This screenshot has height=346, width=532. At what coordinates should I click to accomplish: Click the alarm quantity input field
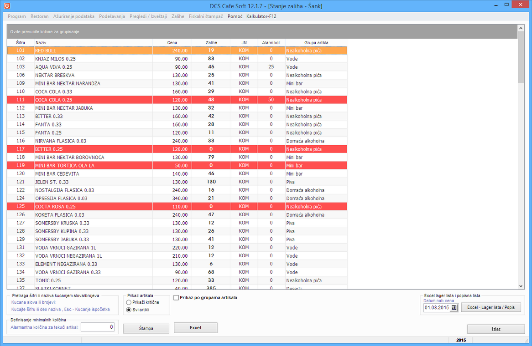coord(98,327)
